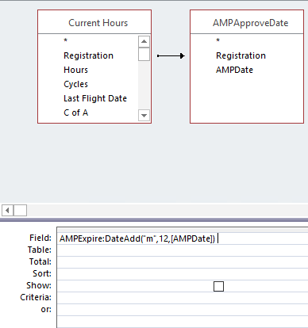Click the Criteria cell in first column

183,298
